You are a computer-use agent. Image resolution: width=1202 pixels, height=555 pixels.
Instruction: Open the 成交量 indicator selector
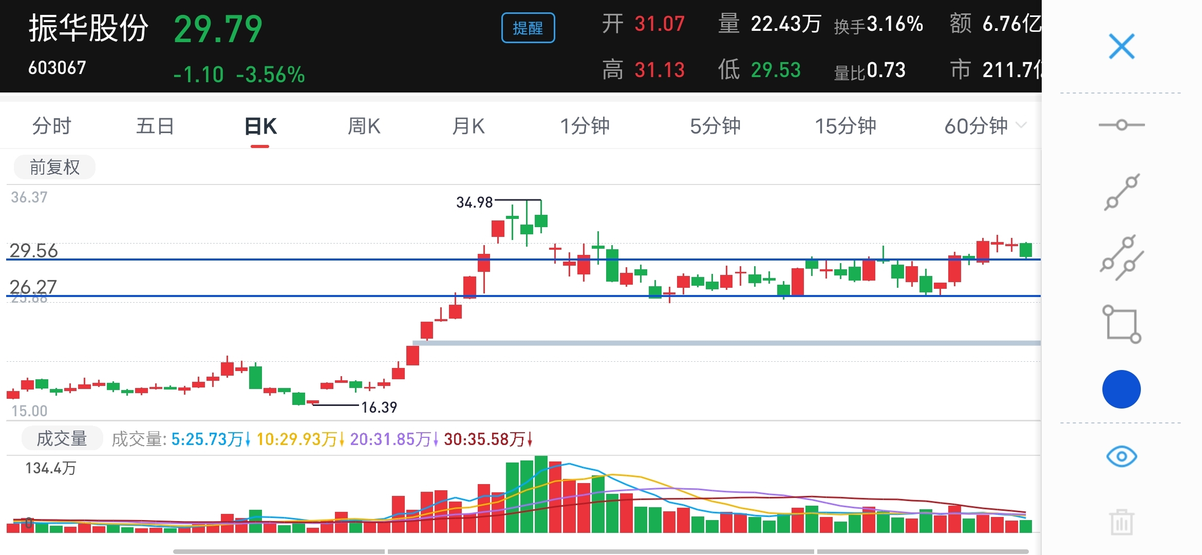(62, 439)
